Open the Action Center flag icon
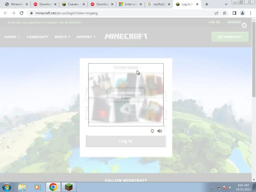256x192 pixels. point(225,187)
